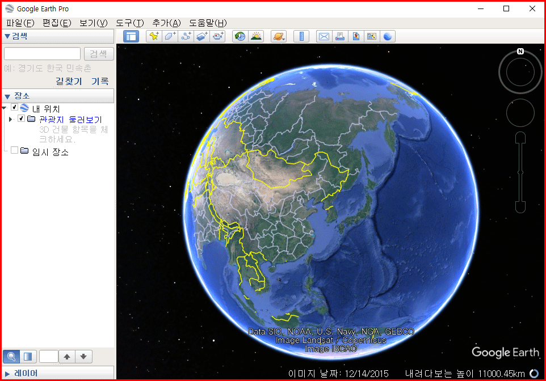This screenshot has width=546, height=381.
Task: Open the planet switcher toolbar icon
Action: coord(279,36)
